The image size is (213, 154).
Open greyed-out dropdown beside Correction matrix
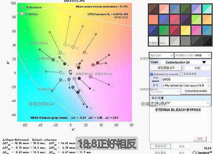(165, 92)
